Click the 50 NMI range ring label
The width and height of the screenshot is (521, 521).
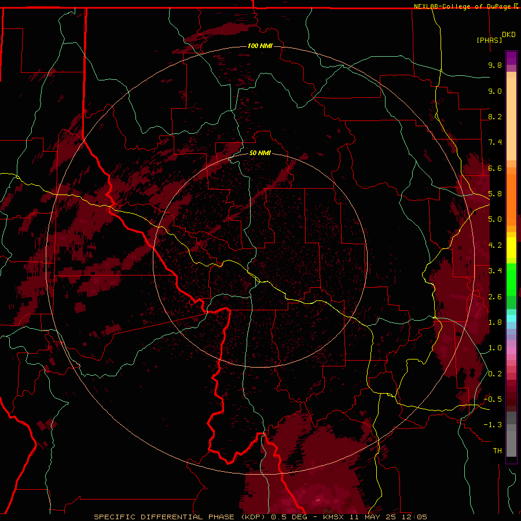coord(260,153)
